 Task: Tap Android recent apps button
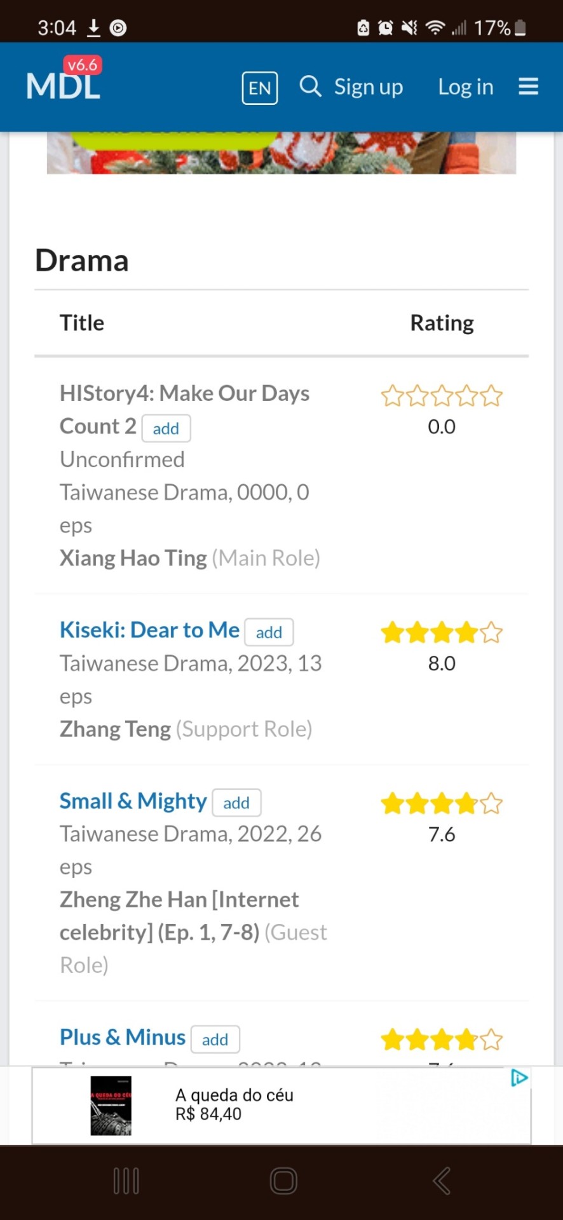point(126,1181)
